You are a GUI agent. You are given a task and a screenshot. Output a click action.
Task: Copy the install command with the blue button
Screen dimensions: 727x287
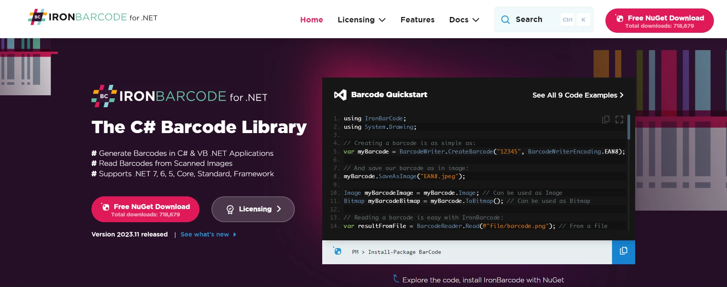[x=624, y=252]
